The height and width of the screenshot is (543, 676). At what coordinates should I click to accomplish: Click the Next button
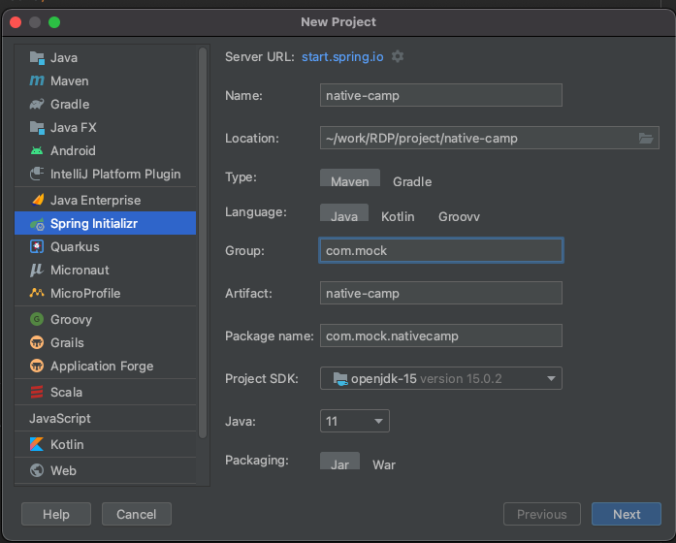point(627,514)
